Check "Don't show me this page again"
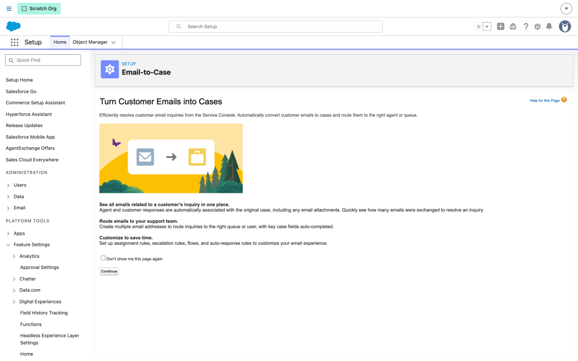Screen dimensions: 578x361 [103, 258]
